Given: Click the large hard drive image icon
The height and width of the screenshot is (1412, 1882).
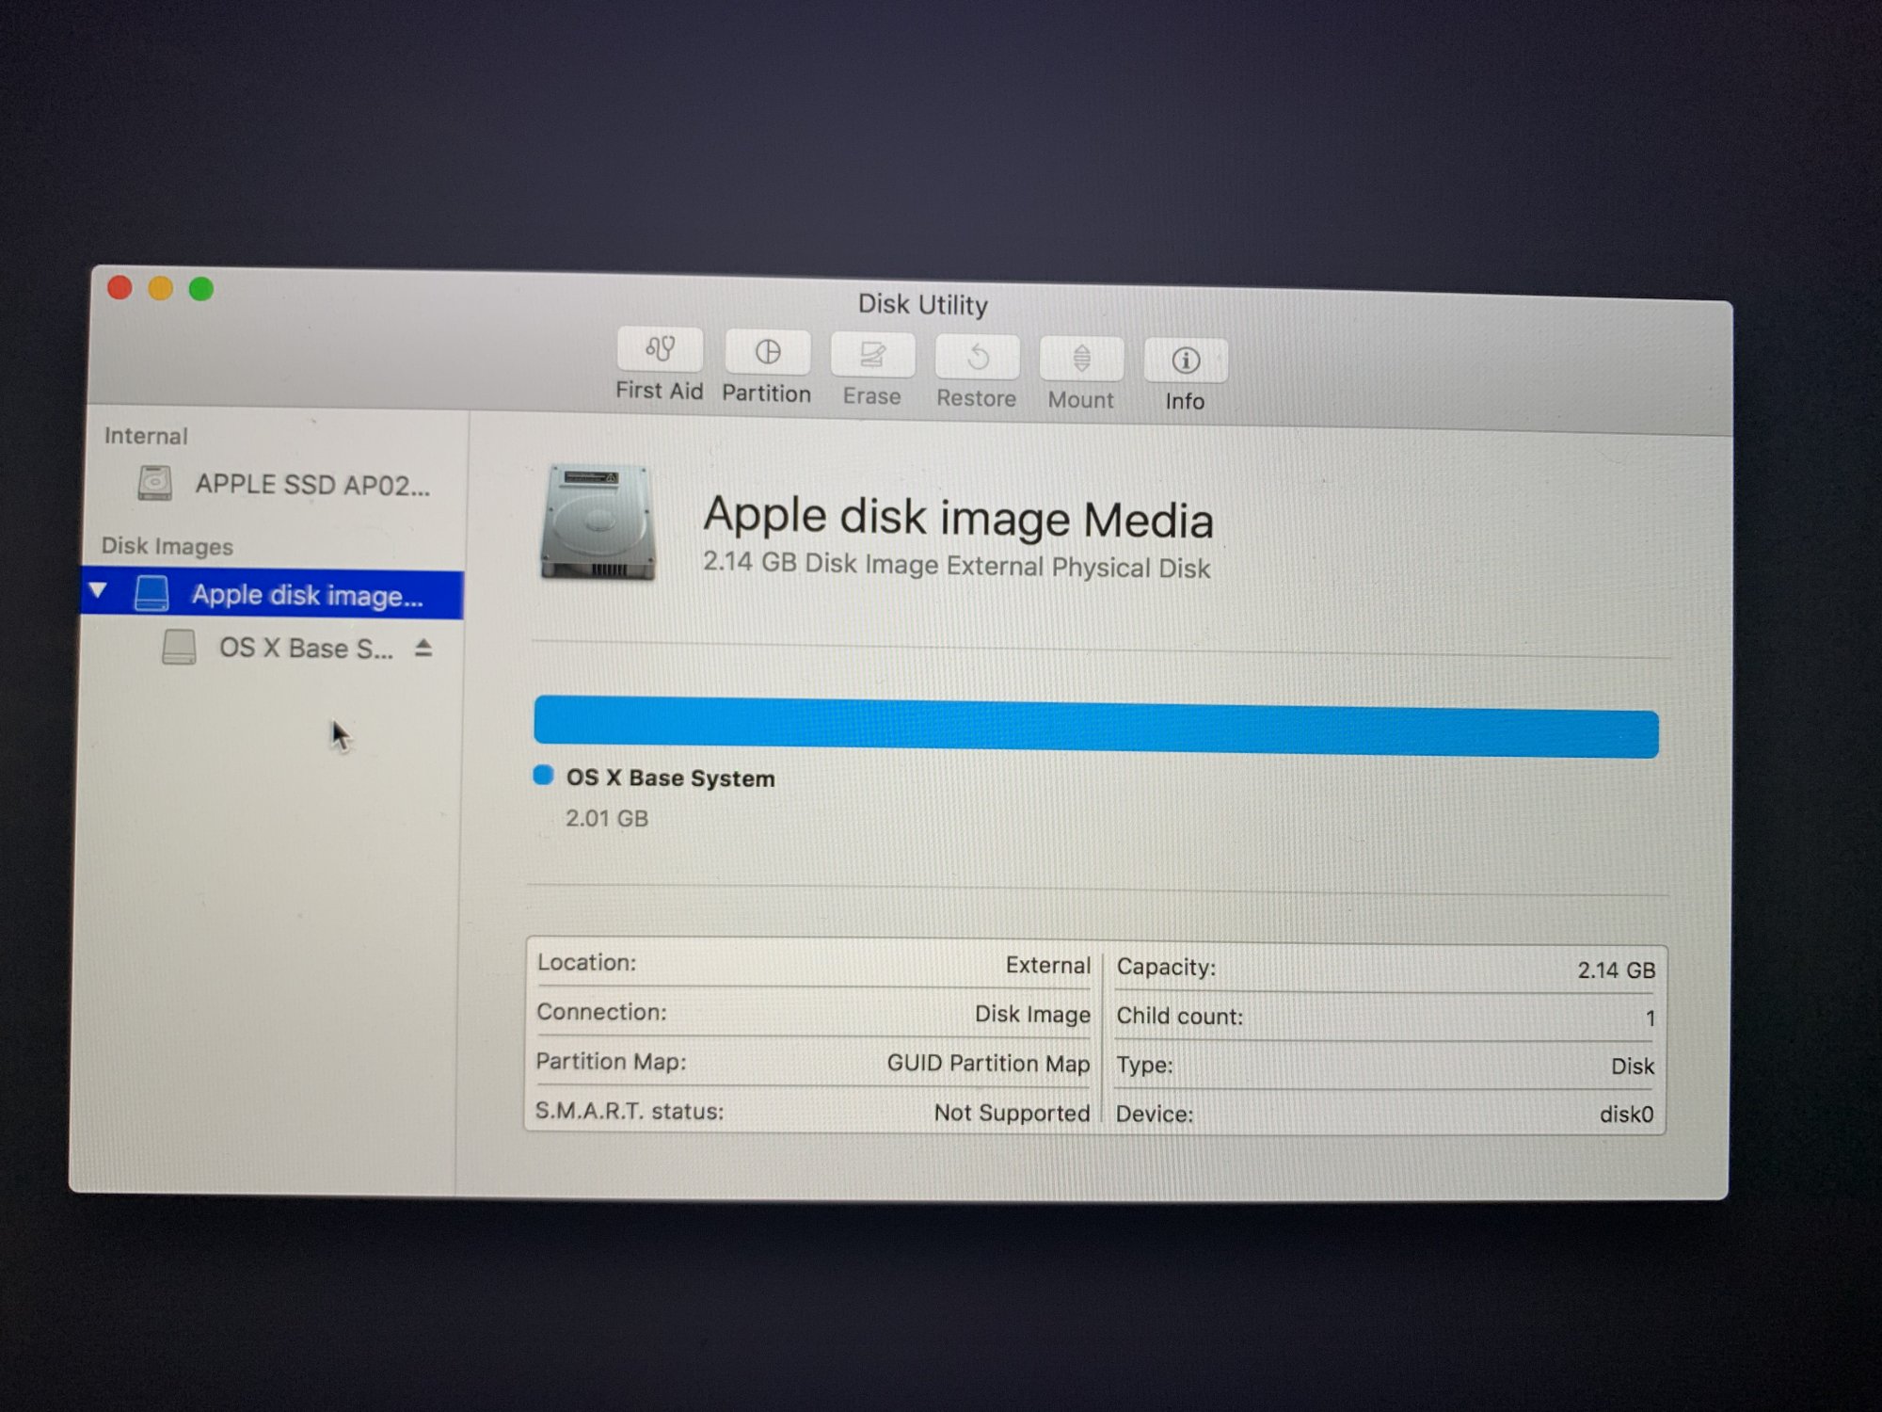Looking at the screenshot, I should pyautogui.click(x=597, y=522).
